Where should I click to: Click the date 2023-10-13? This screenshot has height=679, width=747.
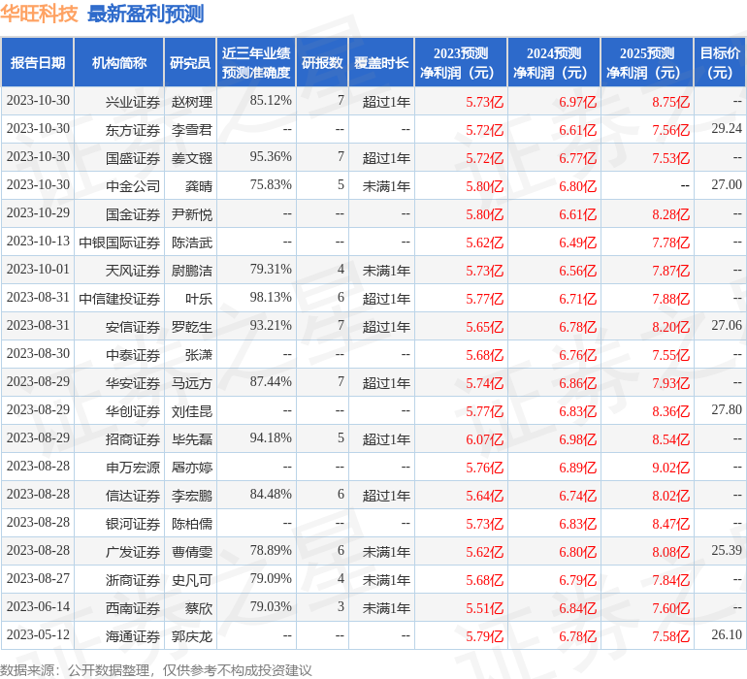point(38,242)
